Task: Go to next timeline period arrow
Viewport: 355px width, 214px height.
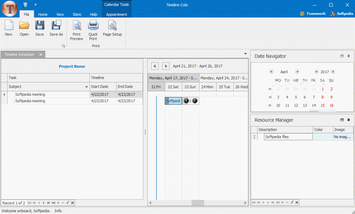Action: [x=166, y=66]
